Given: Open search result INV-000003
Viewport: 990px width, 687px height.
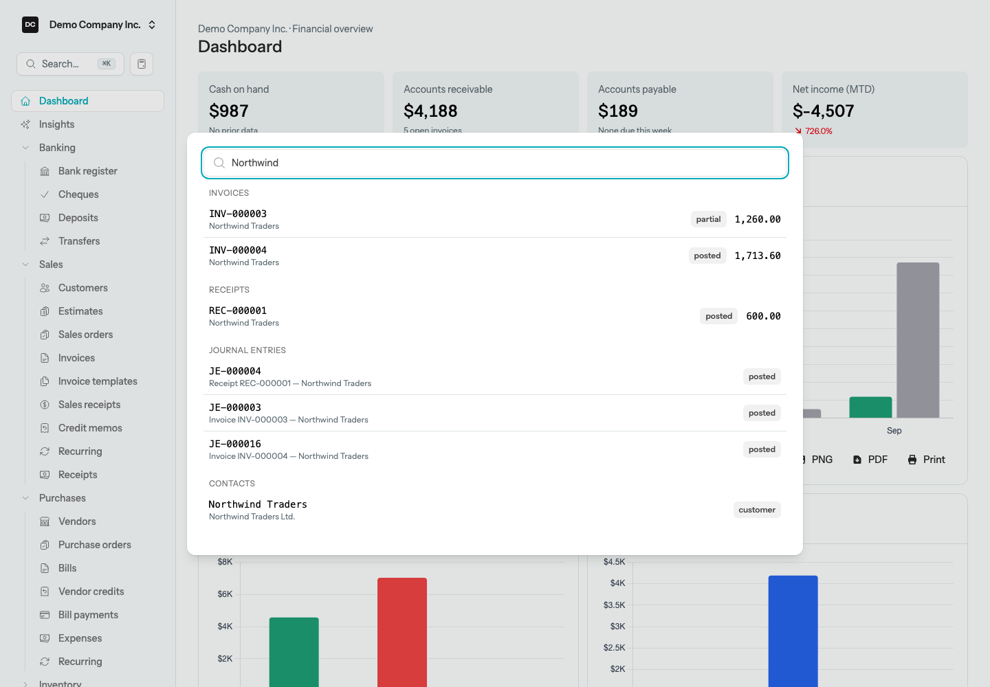Looking at the screenshot, I should pyautogui.click(x=495, y=219).
